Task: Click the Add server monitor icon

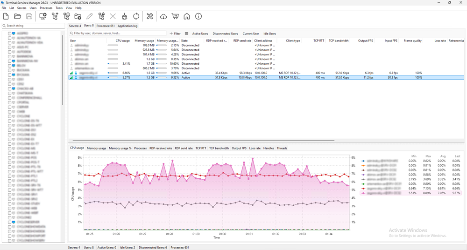Action: 43,17
